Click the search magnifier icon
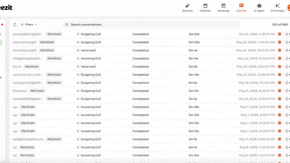Viewport: 290px width, 163px height. point(67,25)
